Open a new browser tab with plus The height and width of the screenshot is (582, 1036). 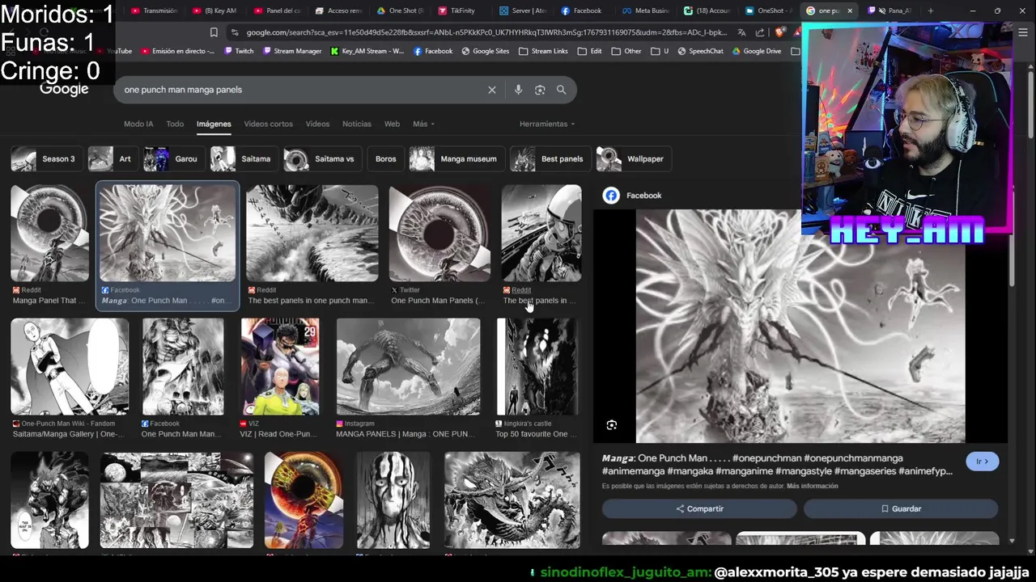931,11
